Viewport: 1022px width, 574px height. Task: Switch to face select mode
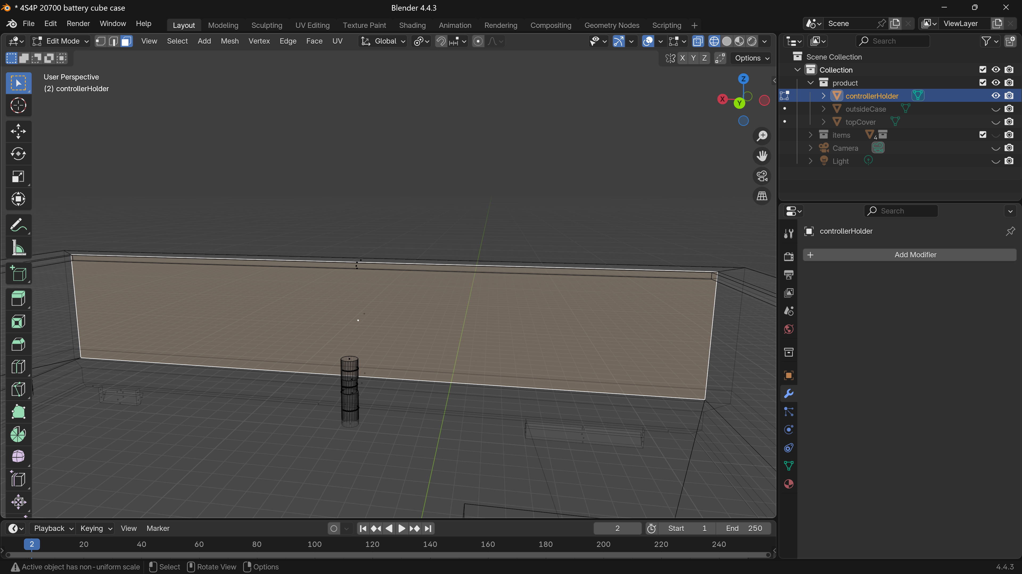pos(126,41)
